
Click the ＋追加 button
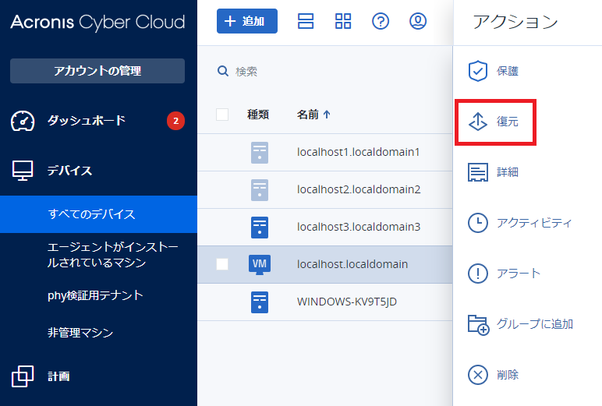[x=246, y=22]
